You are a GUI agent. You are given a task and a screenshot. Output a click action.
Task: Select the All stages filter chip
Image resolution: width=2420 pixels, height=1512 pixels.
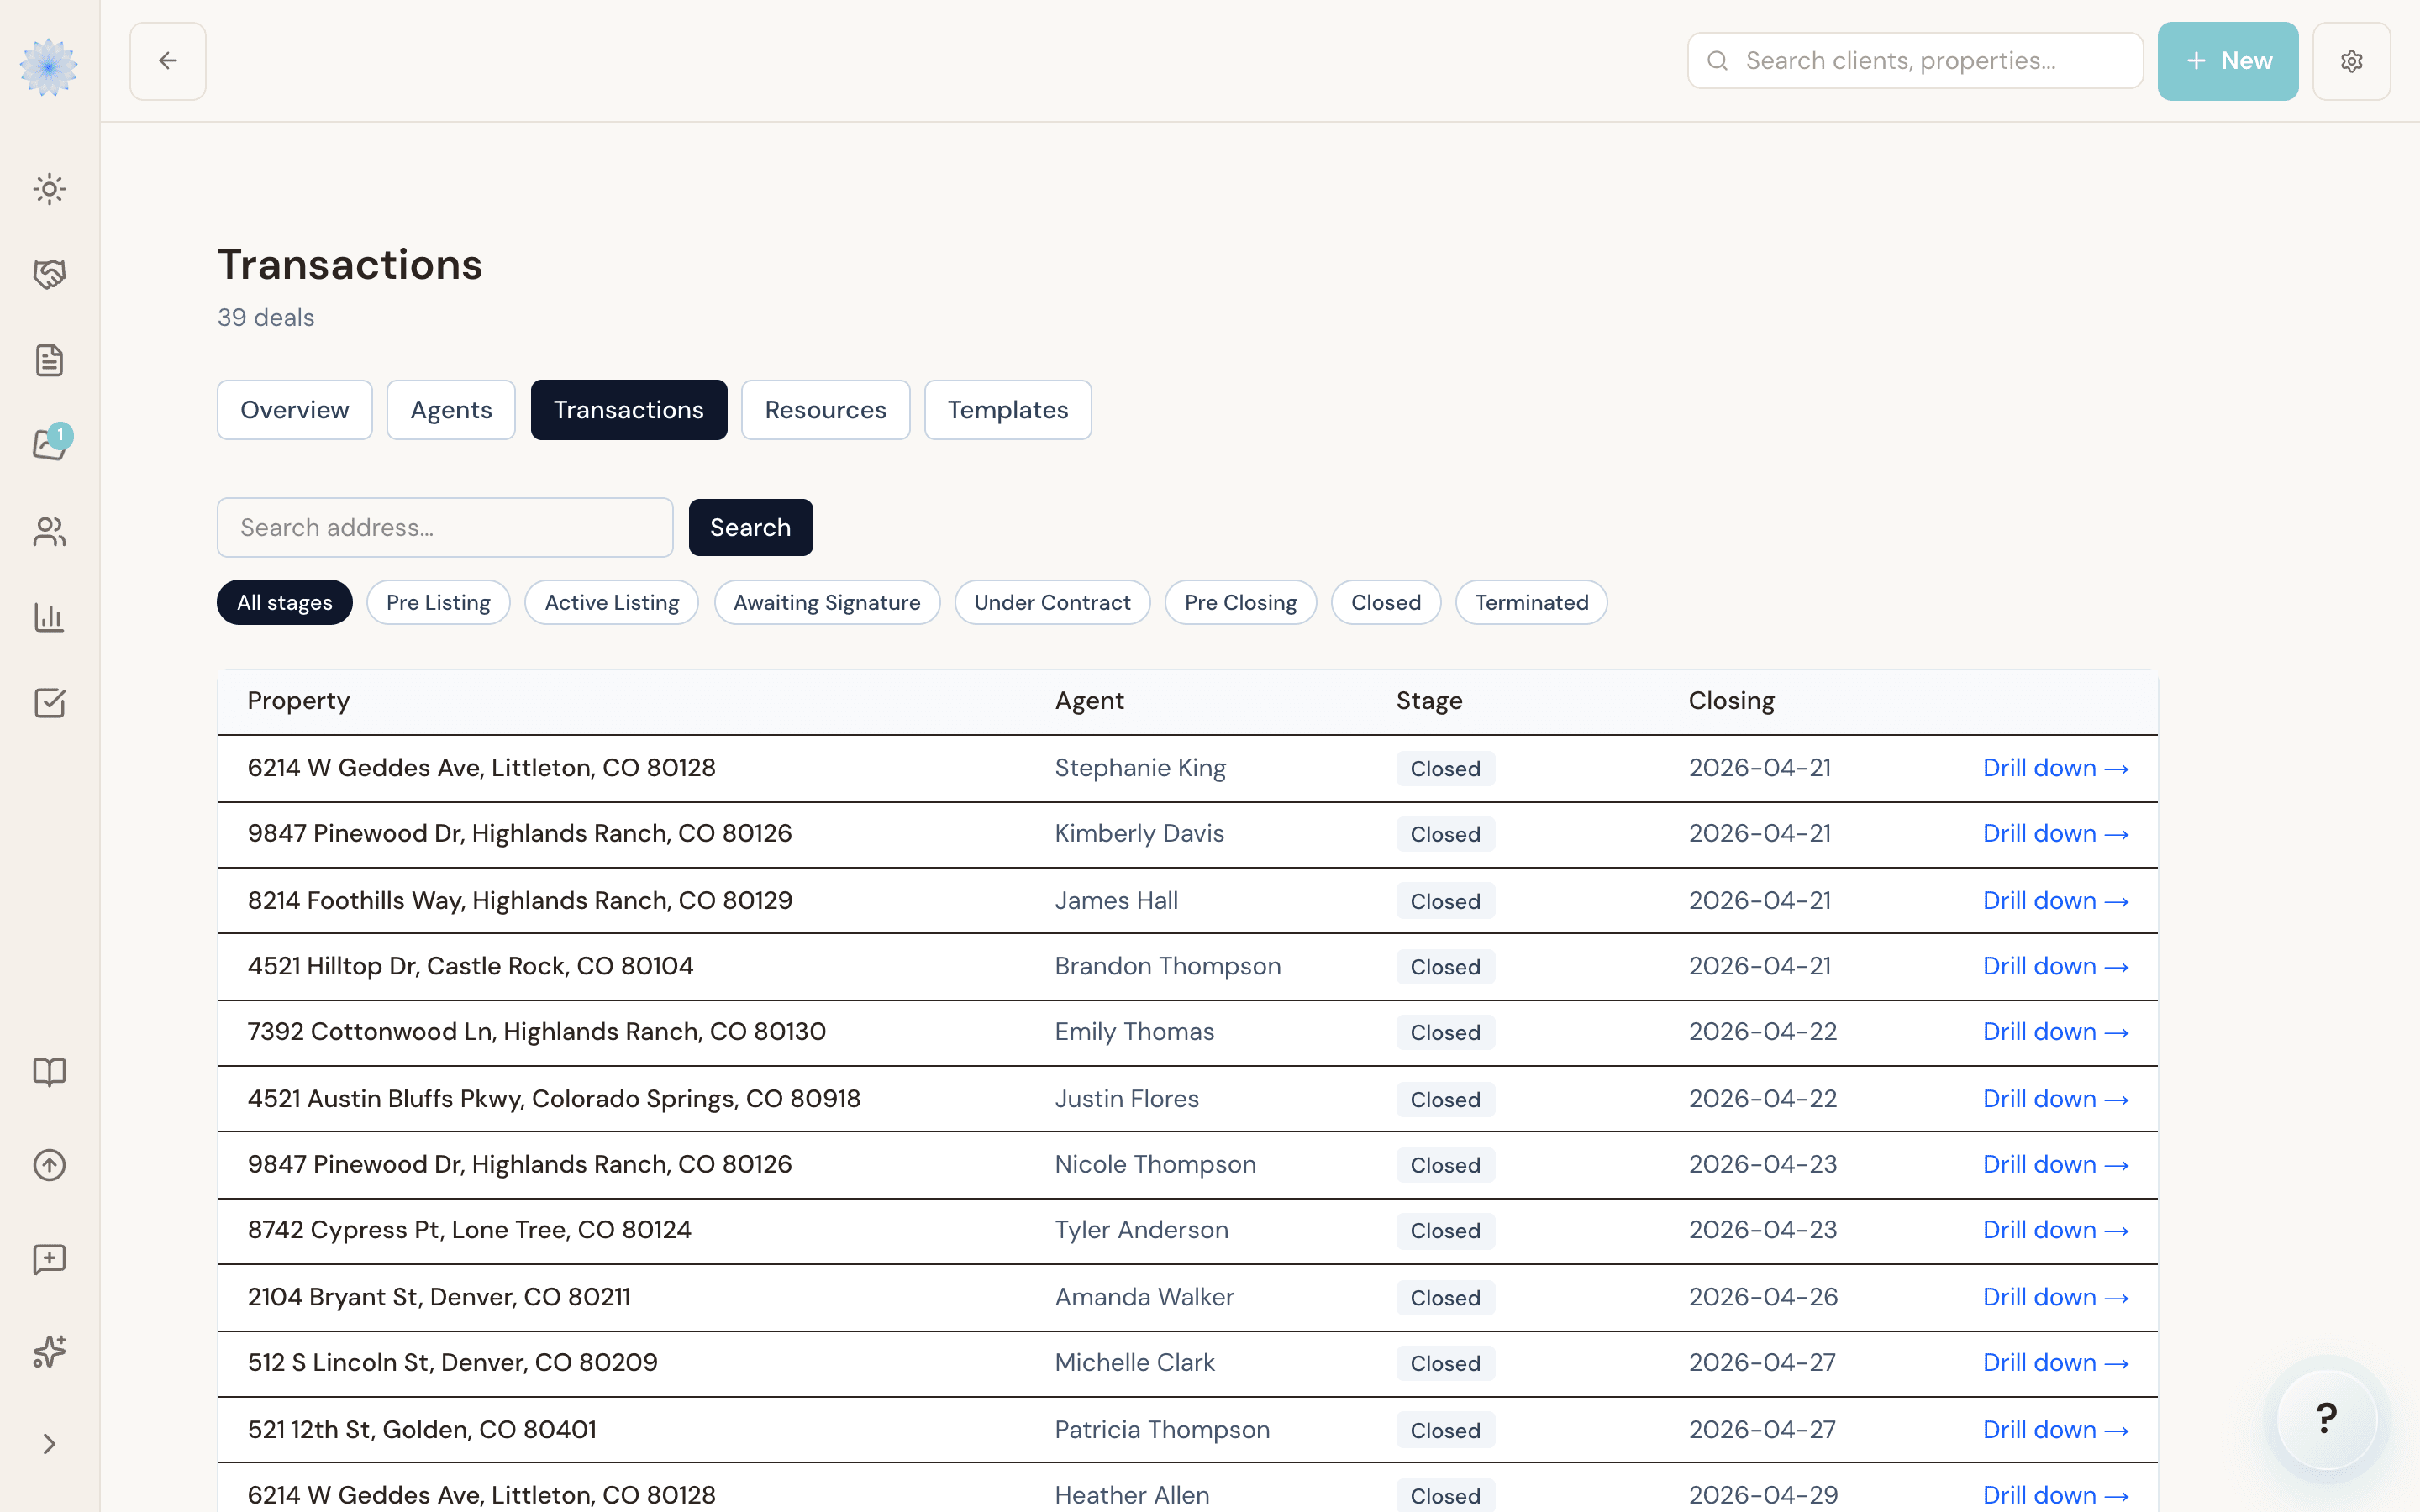[285, 602]
